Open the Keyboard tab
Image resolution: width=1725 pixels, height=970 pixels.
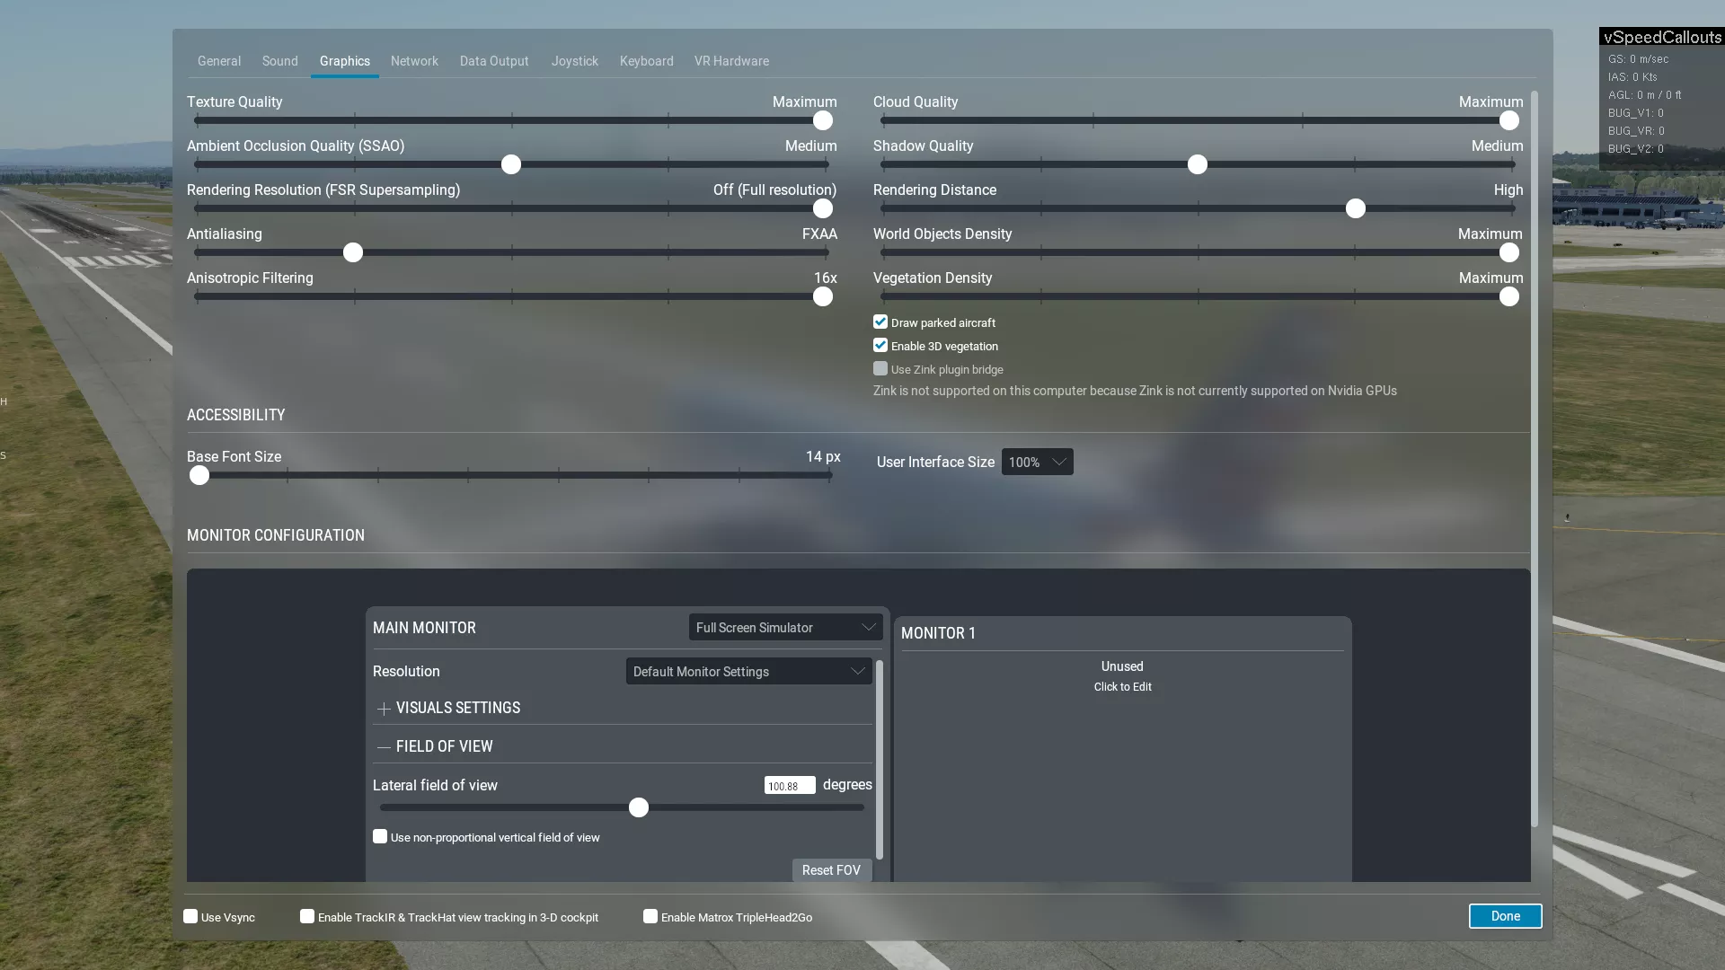tap(647, 61)
